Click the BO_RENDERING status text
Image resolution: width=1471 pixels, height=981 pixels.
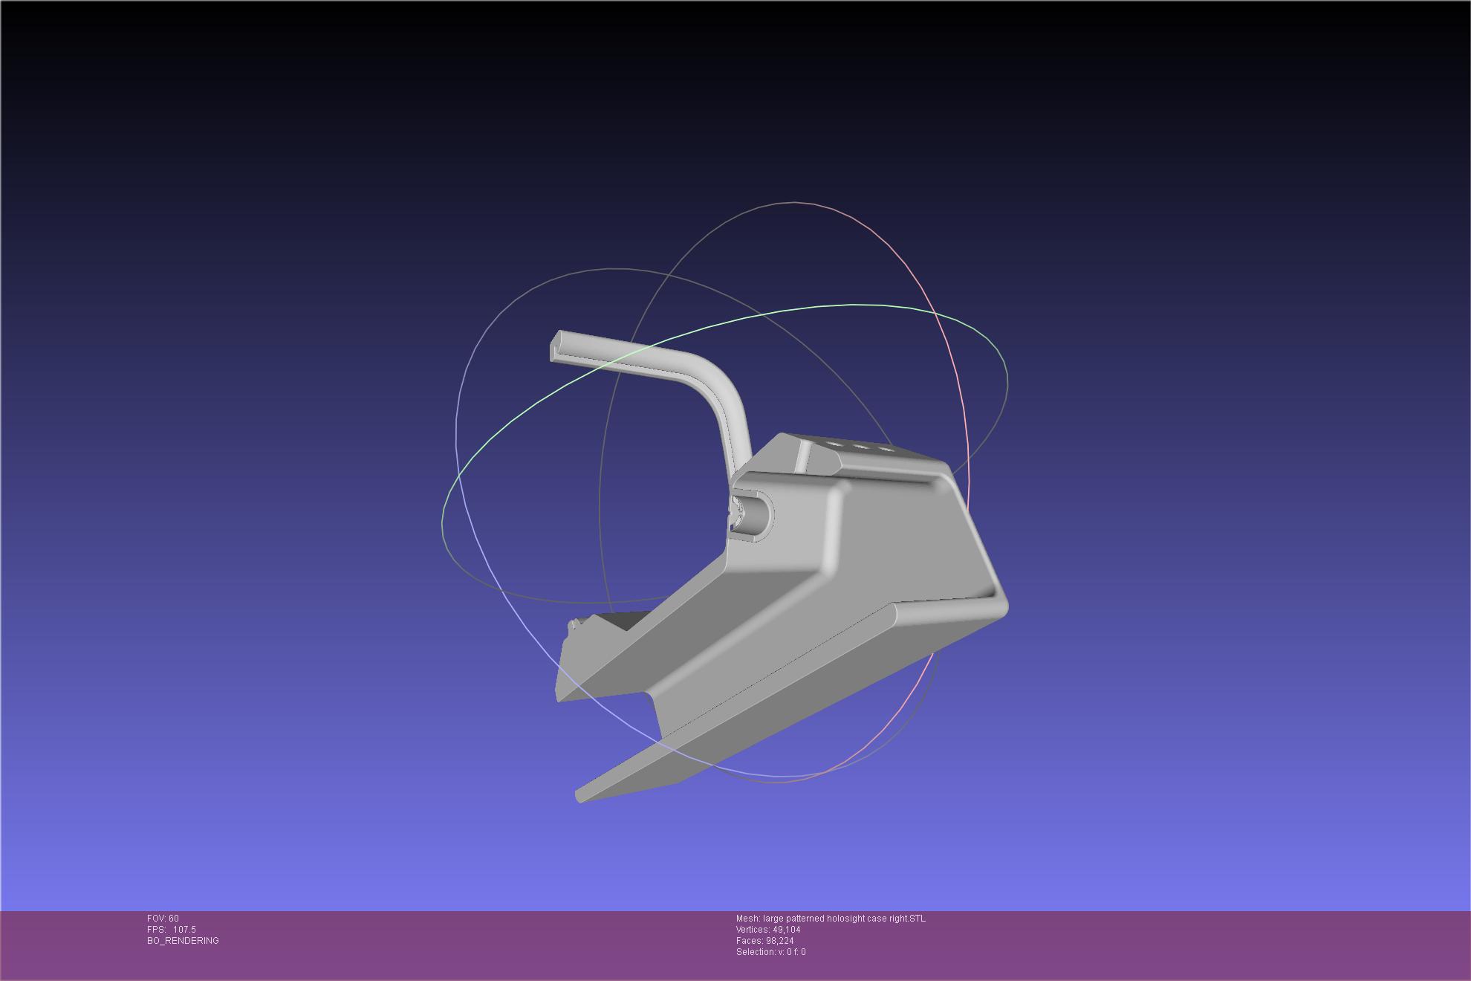pos(183,941)
